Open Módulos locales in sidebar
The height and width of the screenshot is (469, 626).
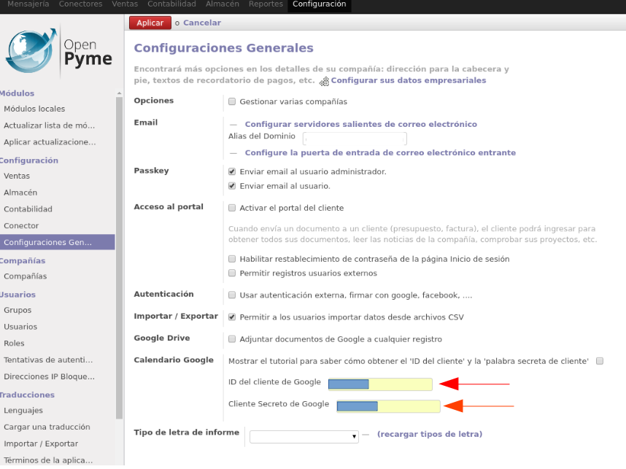[34, 109]
